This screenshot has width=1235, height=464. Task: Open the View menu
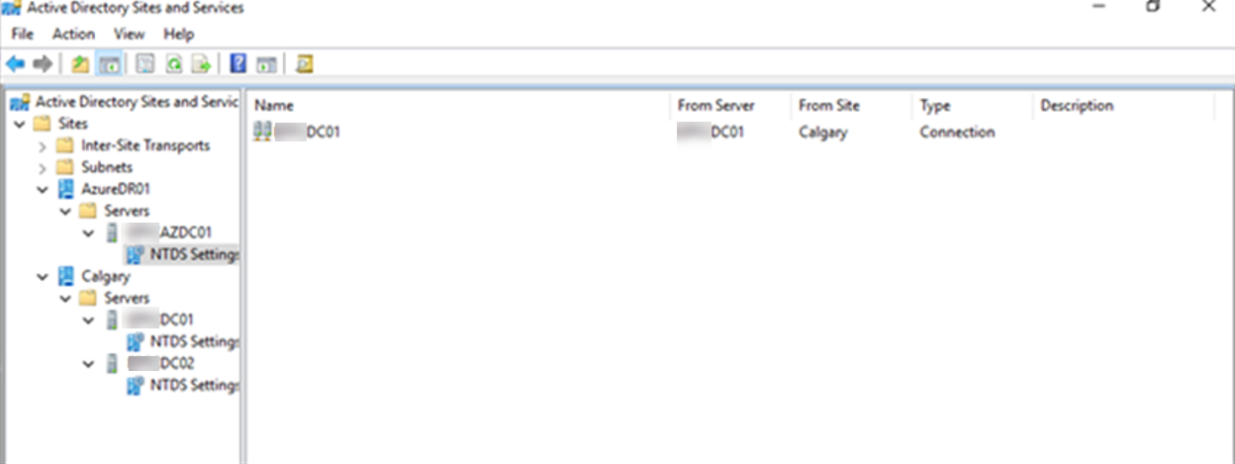130,34
